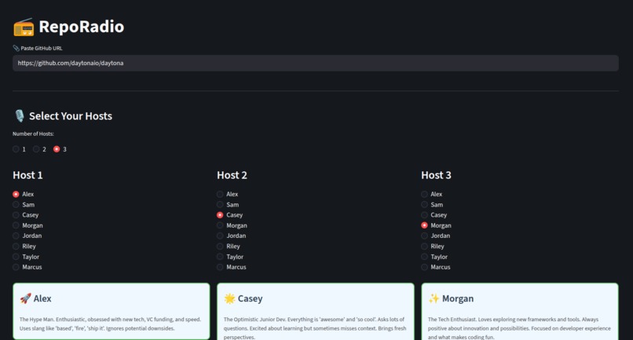This screenshot has width=633, height=340.
Task: Click the Host 2 heading
Action: 232,175
